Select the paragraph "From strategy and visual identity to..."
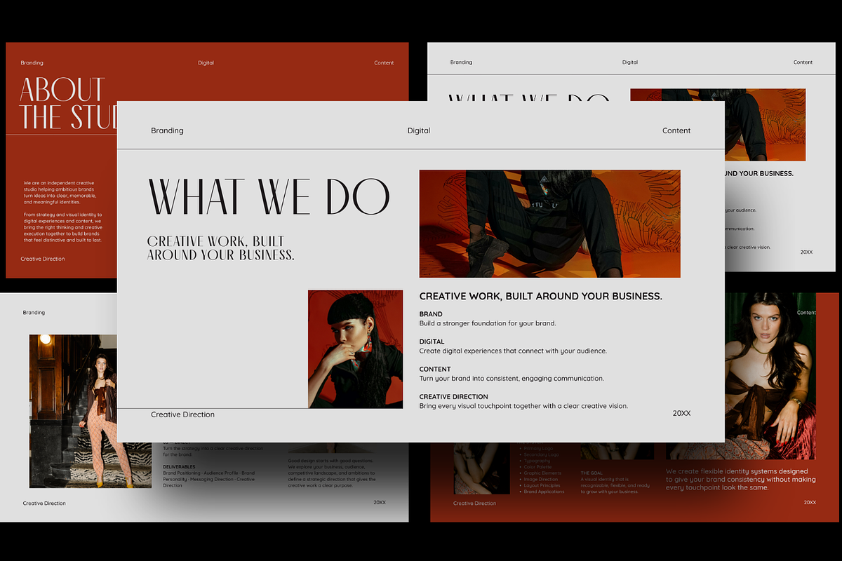Viewport: 842px width, 561px height. [x=62, y=227]
